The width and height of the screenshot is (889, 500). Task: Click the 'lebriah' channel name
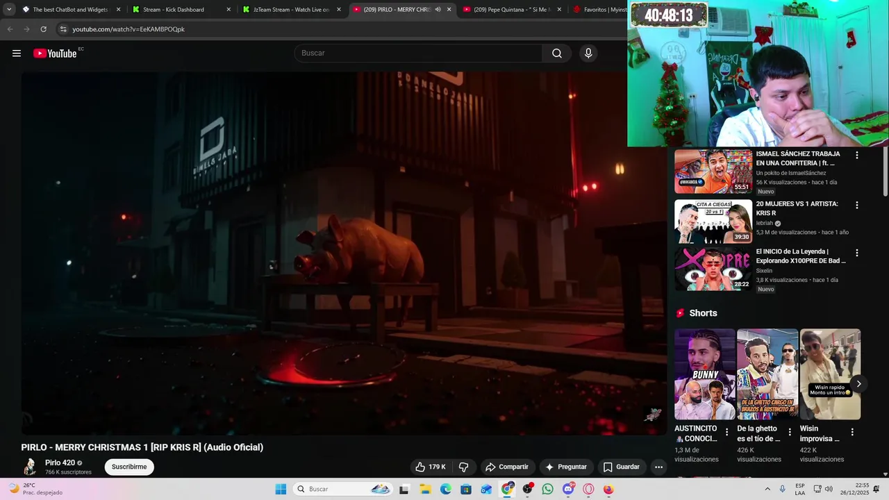click(764, 223)
